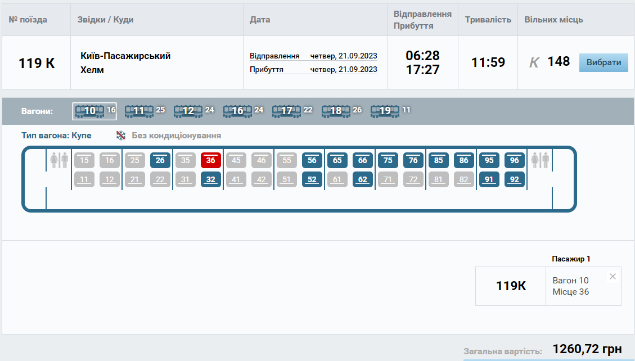Viewport: 635px width, 361px height.
Task: Choose wagon 16 car icon
Action: 237,111
